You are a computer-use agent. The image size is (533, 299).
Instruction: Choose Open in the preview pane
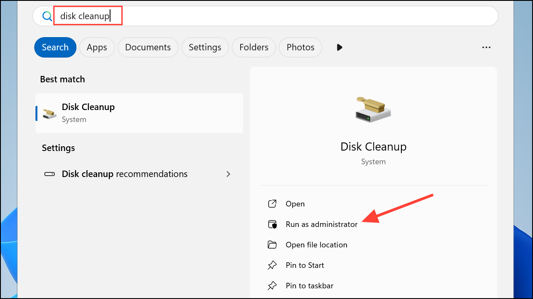pyautogui.click(x=295, y=204)
